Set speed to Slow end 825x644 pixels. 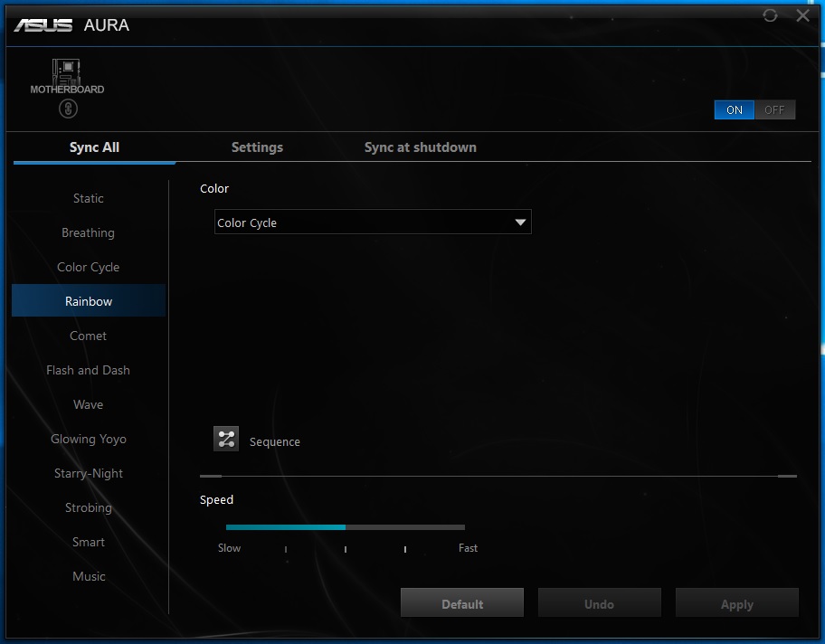[230, 548]
